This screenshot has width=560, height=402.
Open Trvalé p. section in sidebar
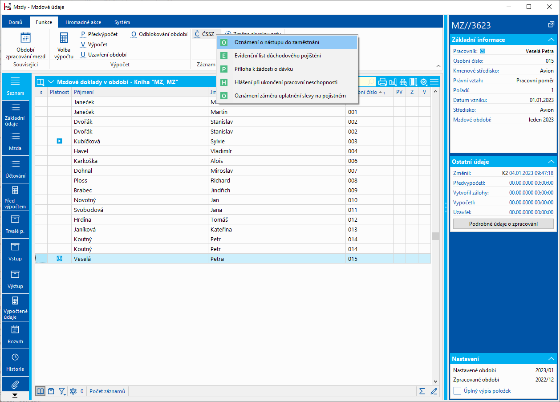pyautogui.click(x=15, y=225)
